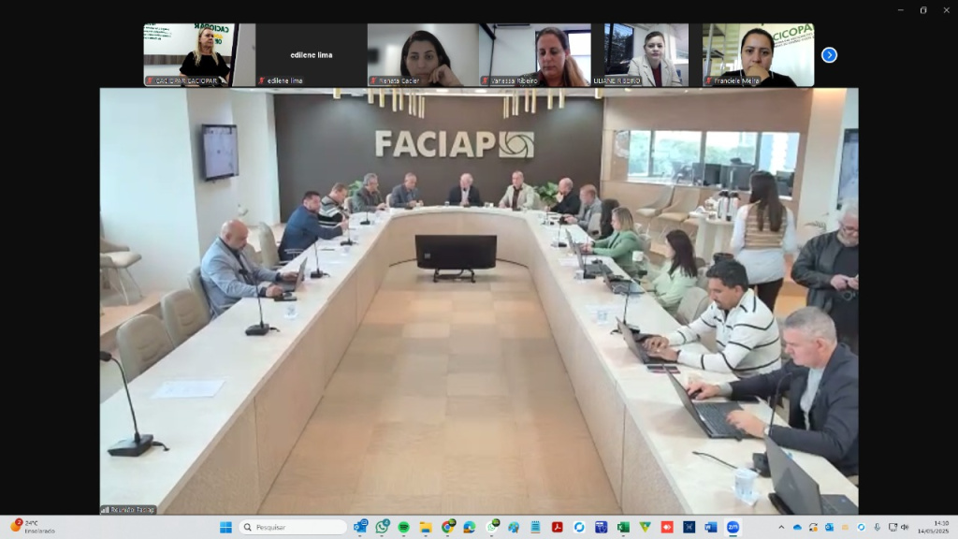Open OneDrive from the system tray

pyautogui.click(x=797, y=526)
